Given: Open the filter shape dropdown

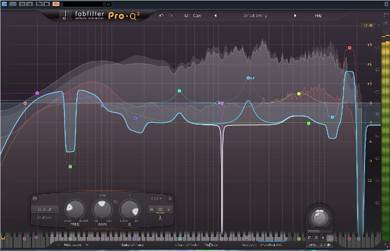Looking at the screenshot, I should pyautogui.click(x=45, y=209).
